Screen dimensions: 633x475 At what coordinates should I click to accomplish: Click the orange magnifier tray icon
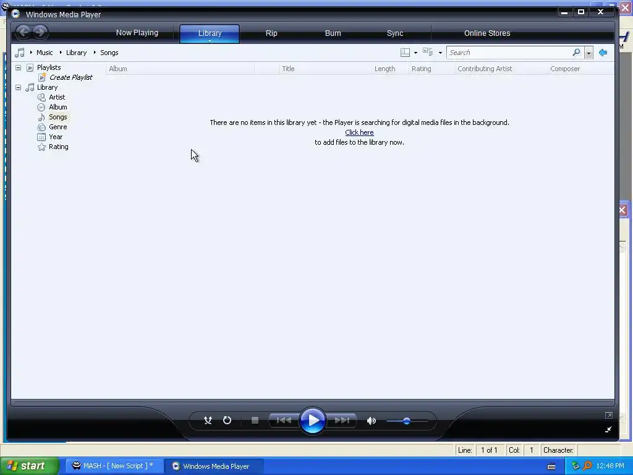pyautogui.click(x=587, y=466)
